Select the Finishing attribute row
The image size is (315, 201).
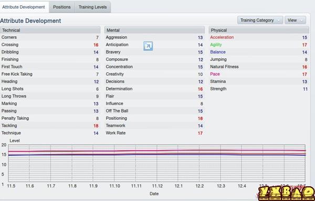coord(50,59)
